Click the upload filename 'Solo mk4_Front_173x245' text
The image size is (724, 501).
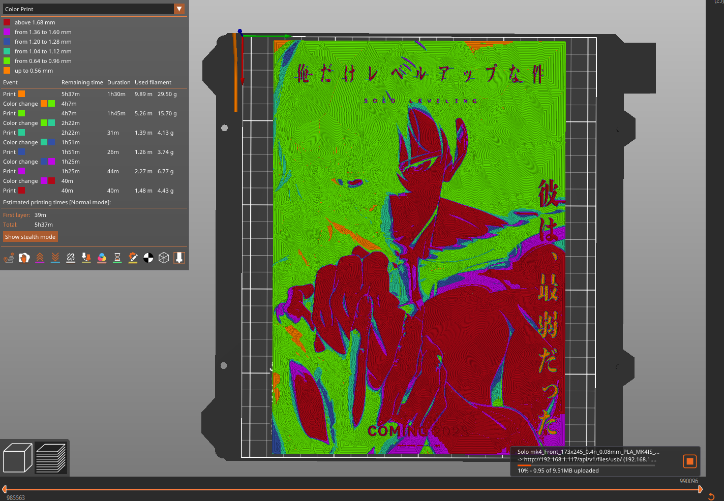click(x=588, y=452)
